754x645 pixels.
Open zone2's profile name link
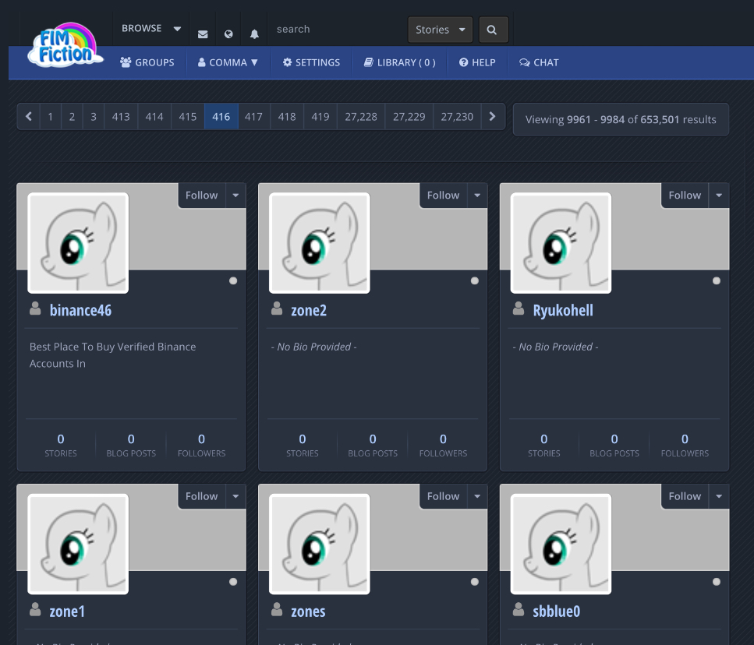[309, 310]
